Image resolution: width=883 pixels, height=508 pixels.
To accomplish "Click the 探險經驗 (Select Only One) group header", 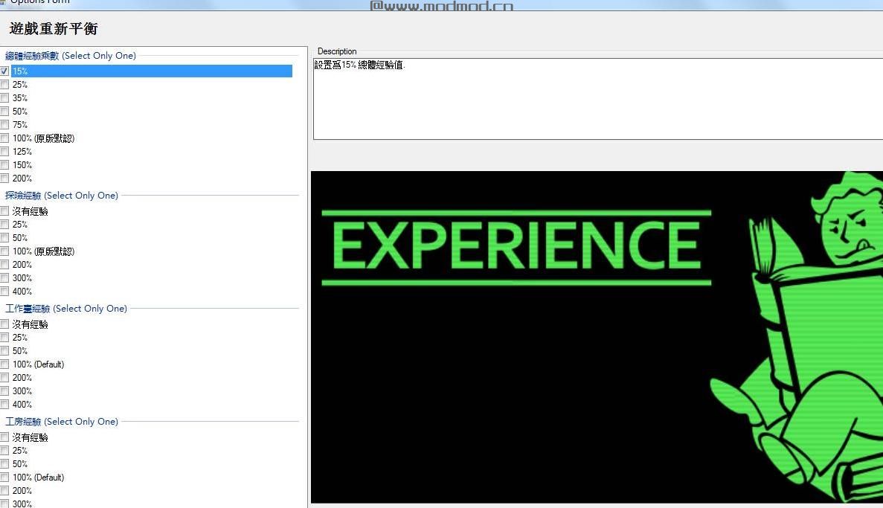I will click(x=62, y=196).
